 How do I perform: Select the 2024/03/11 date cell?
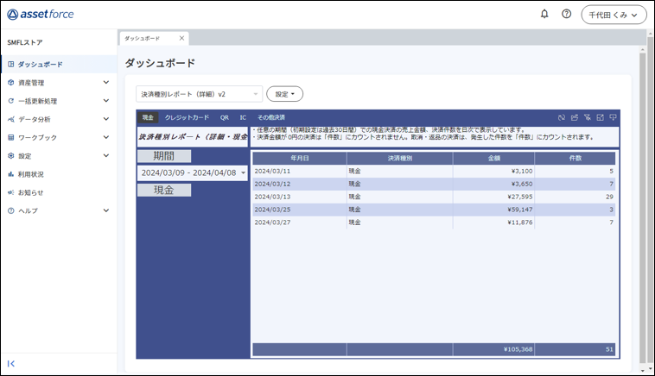click(300, 172)
